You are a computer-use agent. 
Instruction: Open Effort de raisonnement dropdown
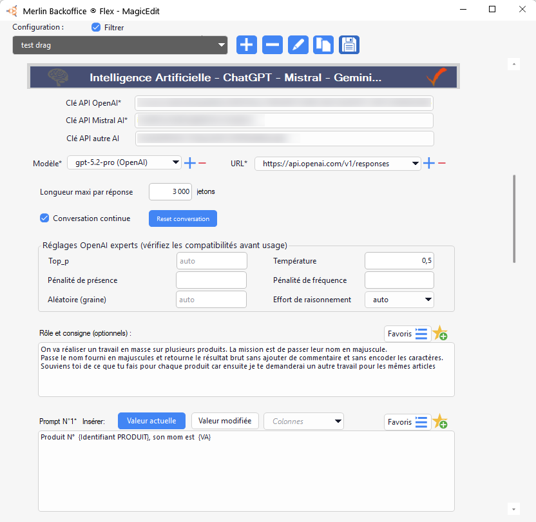coord(399,300)
